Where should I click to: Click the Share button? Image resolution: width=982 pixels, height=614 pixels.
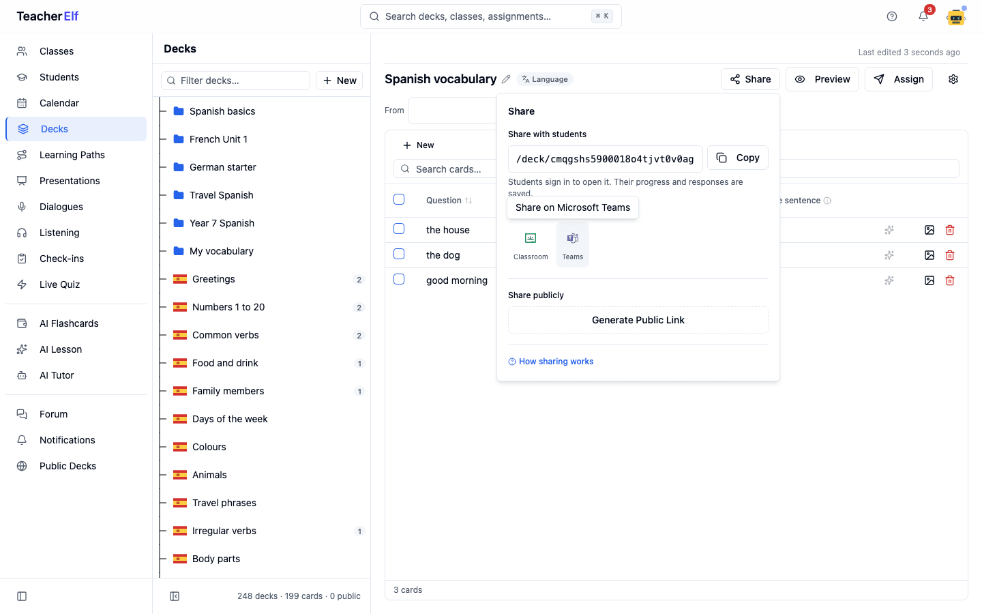(750, 79)
